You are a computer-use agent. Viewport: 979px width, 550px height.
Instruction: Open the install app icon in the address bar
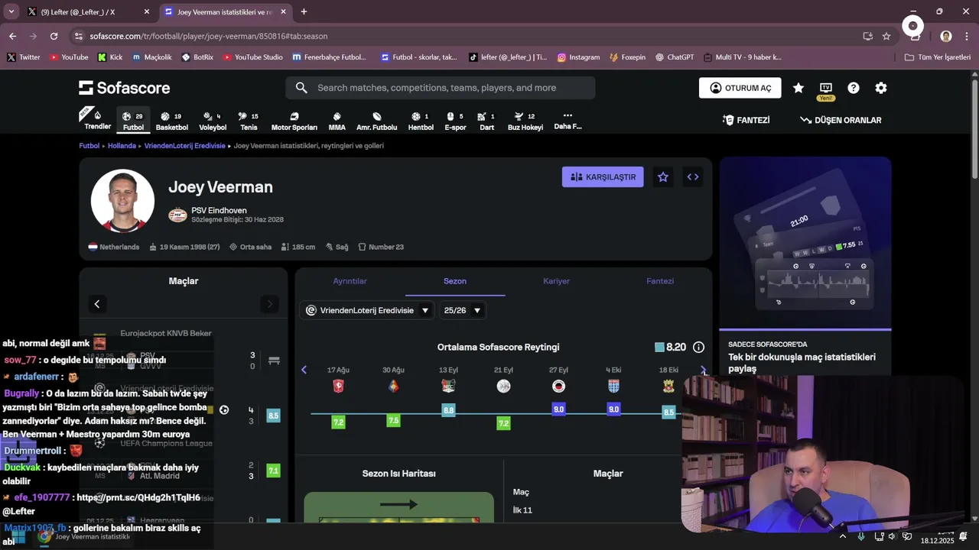point(867,36)
